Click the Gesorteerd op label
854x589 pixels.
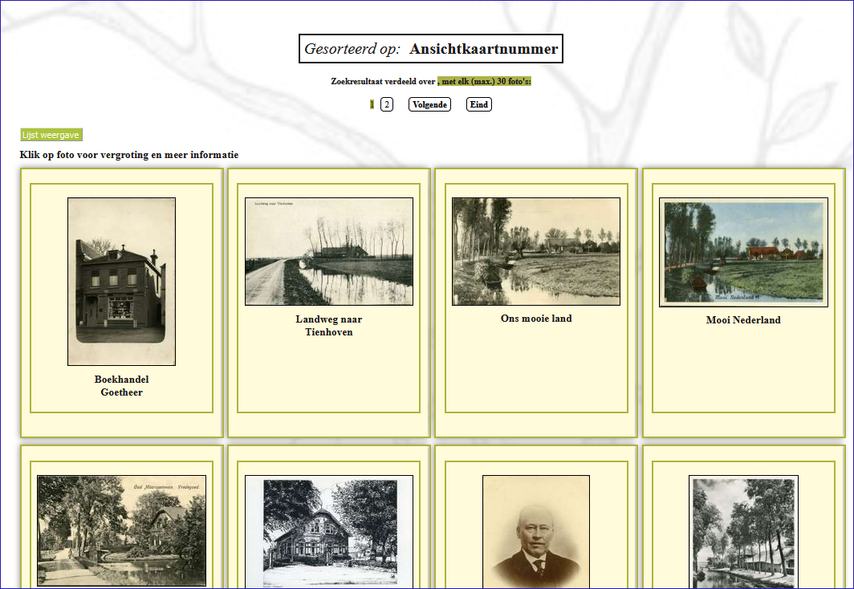coord(352,49)
